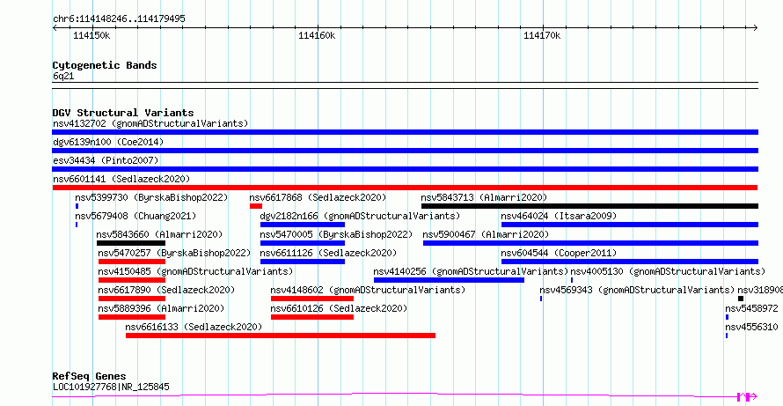Open nsv4569343 (gnomADStructuralVariants) variant label
783x406 pixels.
638,290
